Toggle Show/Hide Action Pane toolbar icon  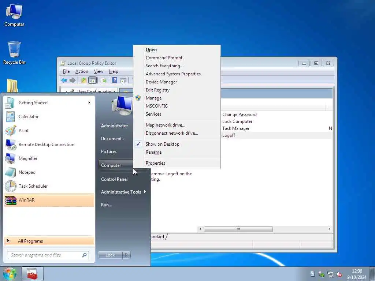pyautogui.click(x=123, y=80)
